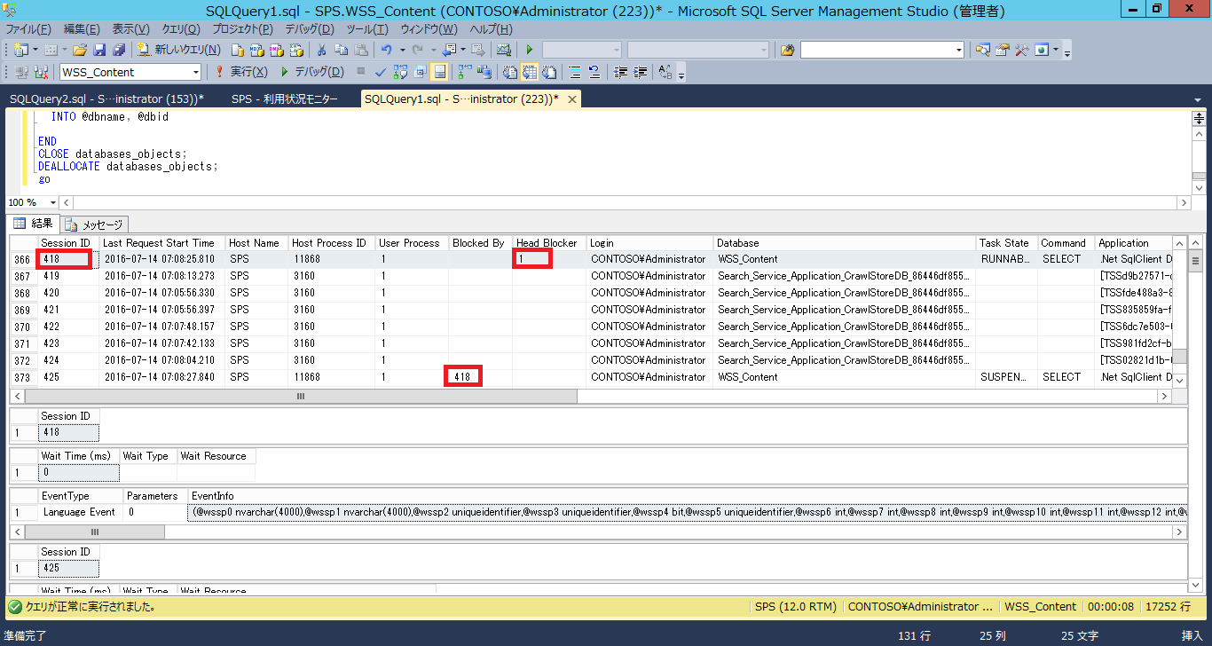Open the SQL editor toolbar options arrow
The image size is (1212, 646).
coord(681,76)
